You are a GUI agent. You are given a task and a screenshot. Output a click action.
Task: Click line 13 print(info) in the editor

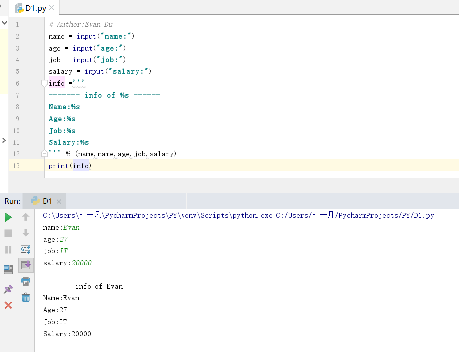(70, 166)
